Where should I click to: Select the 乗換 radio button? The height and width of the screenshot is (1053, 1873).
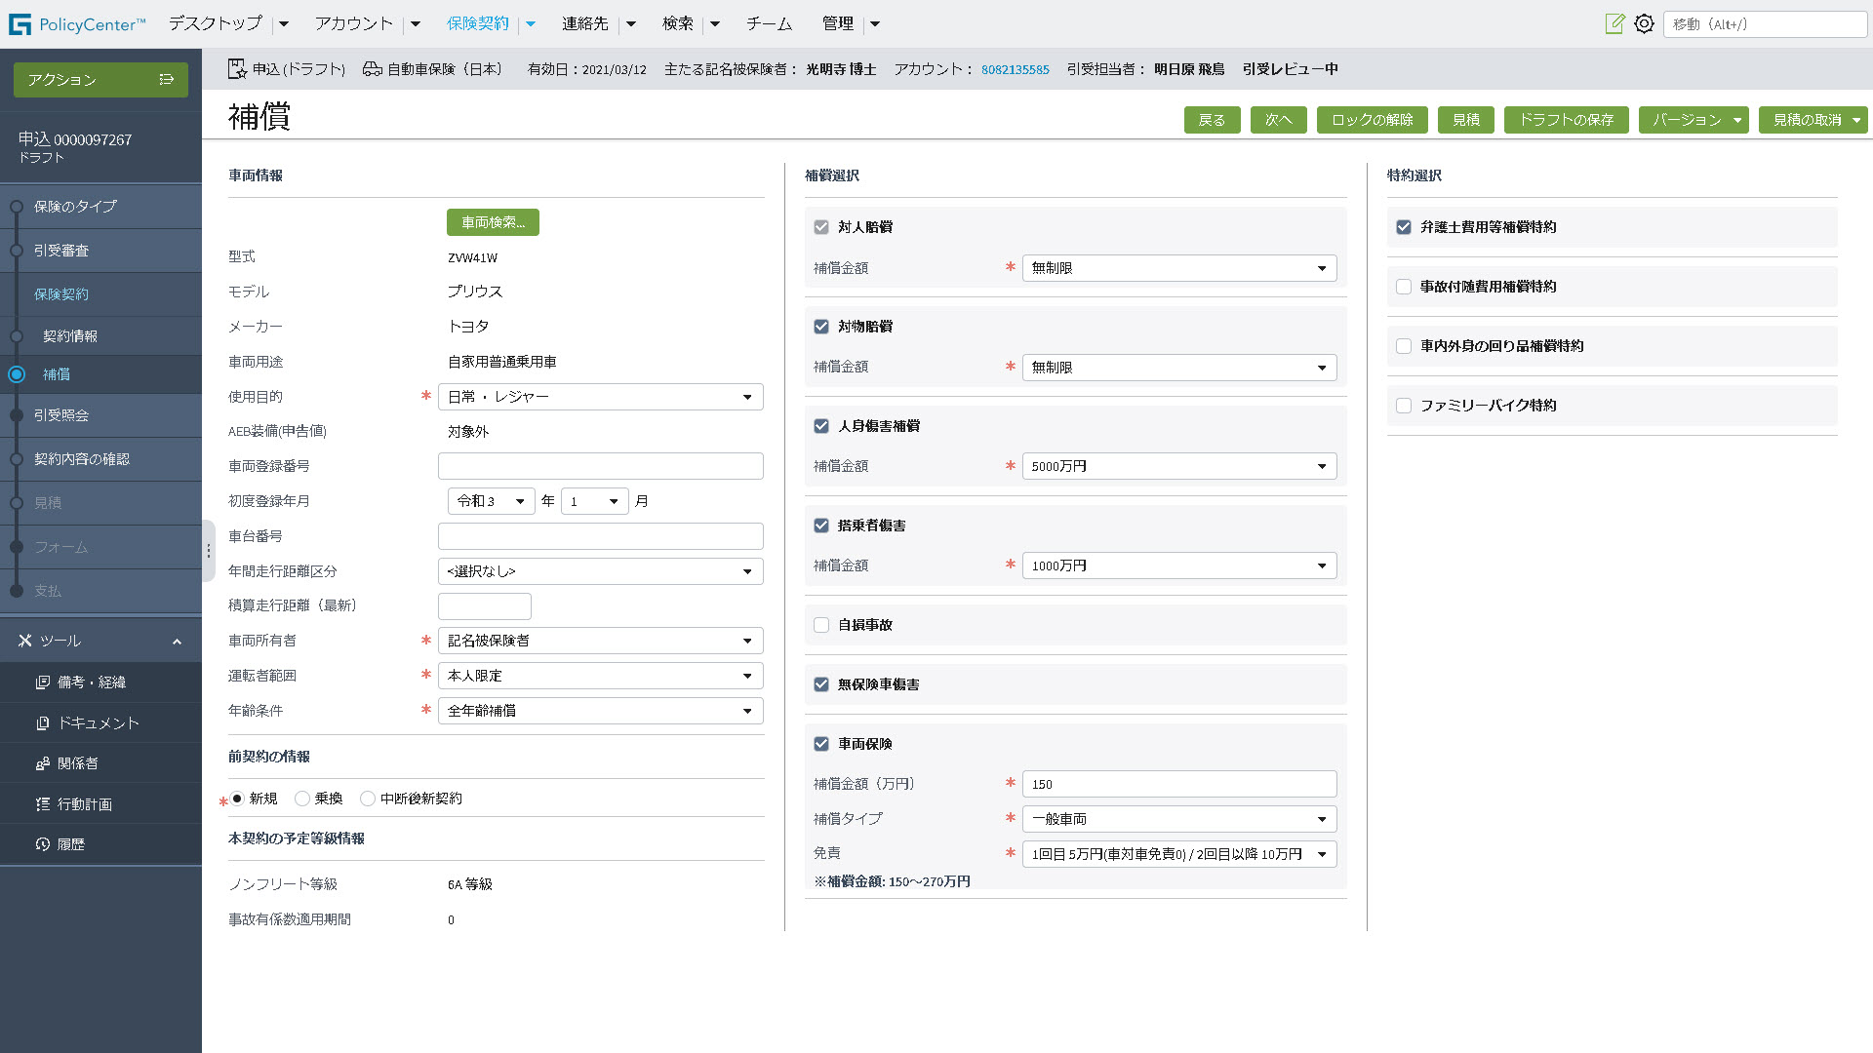tap(302, 799)
